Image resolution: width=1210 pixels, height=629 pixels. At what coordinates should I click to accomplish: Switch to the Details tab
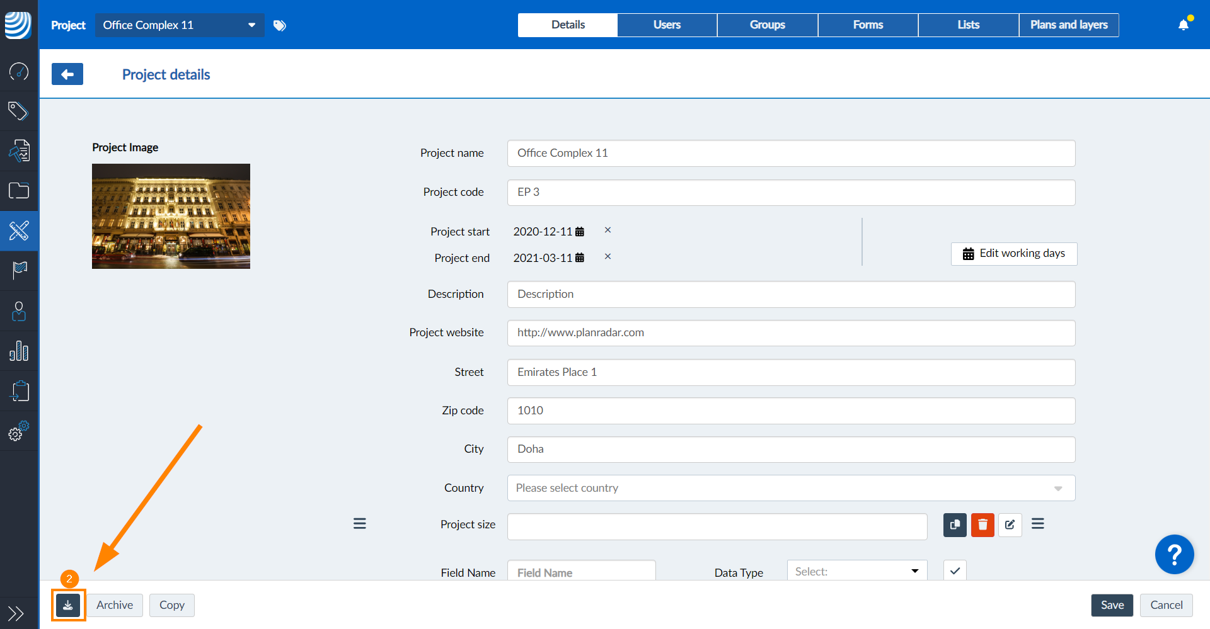coord(568,25)
